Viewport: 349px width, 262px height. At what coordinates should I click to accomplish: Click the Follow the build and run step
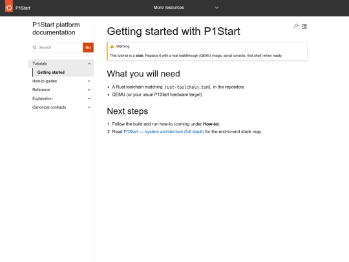(166, 124)
